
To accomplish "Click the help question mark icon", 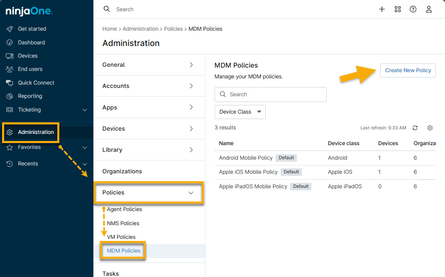I will (413, 9).
